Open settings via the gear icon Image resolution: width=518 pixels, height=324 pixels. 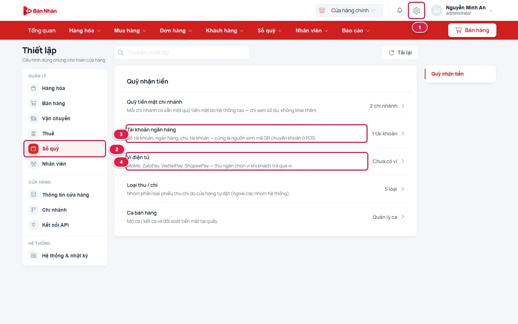(417, 10)
